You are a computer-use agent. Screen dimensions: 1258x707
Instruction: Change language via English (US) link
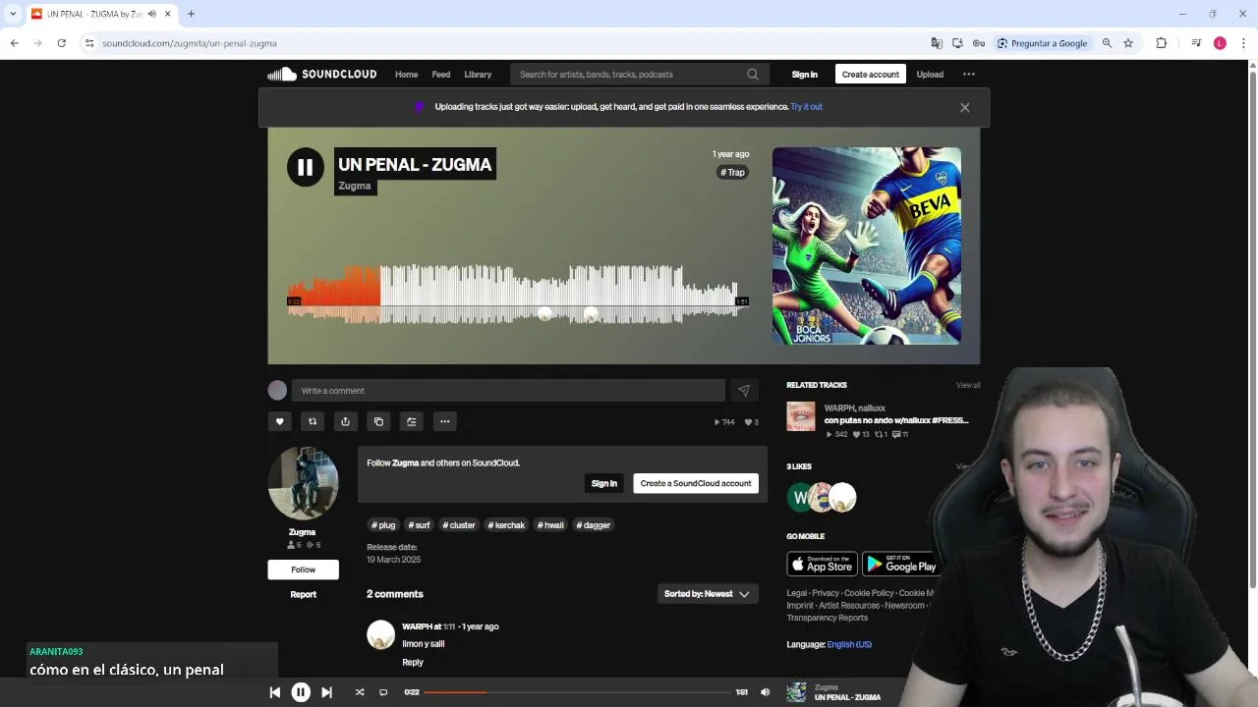pos(849,644)
